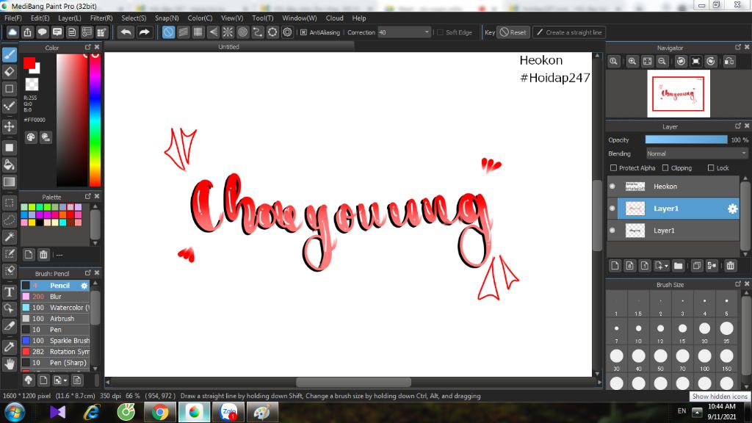
Task: Select the Brush tool in left toolbar
Action: 9,54
